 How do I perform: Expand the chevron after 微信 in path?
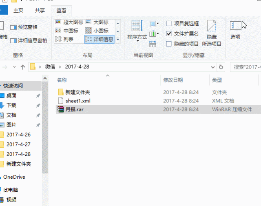point(60,67)
